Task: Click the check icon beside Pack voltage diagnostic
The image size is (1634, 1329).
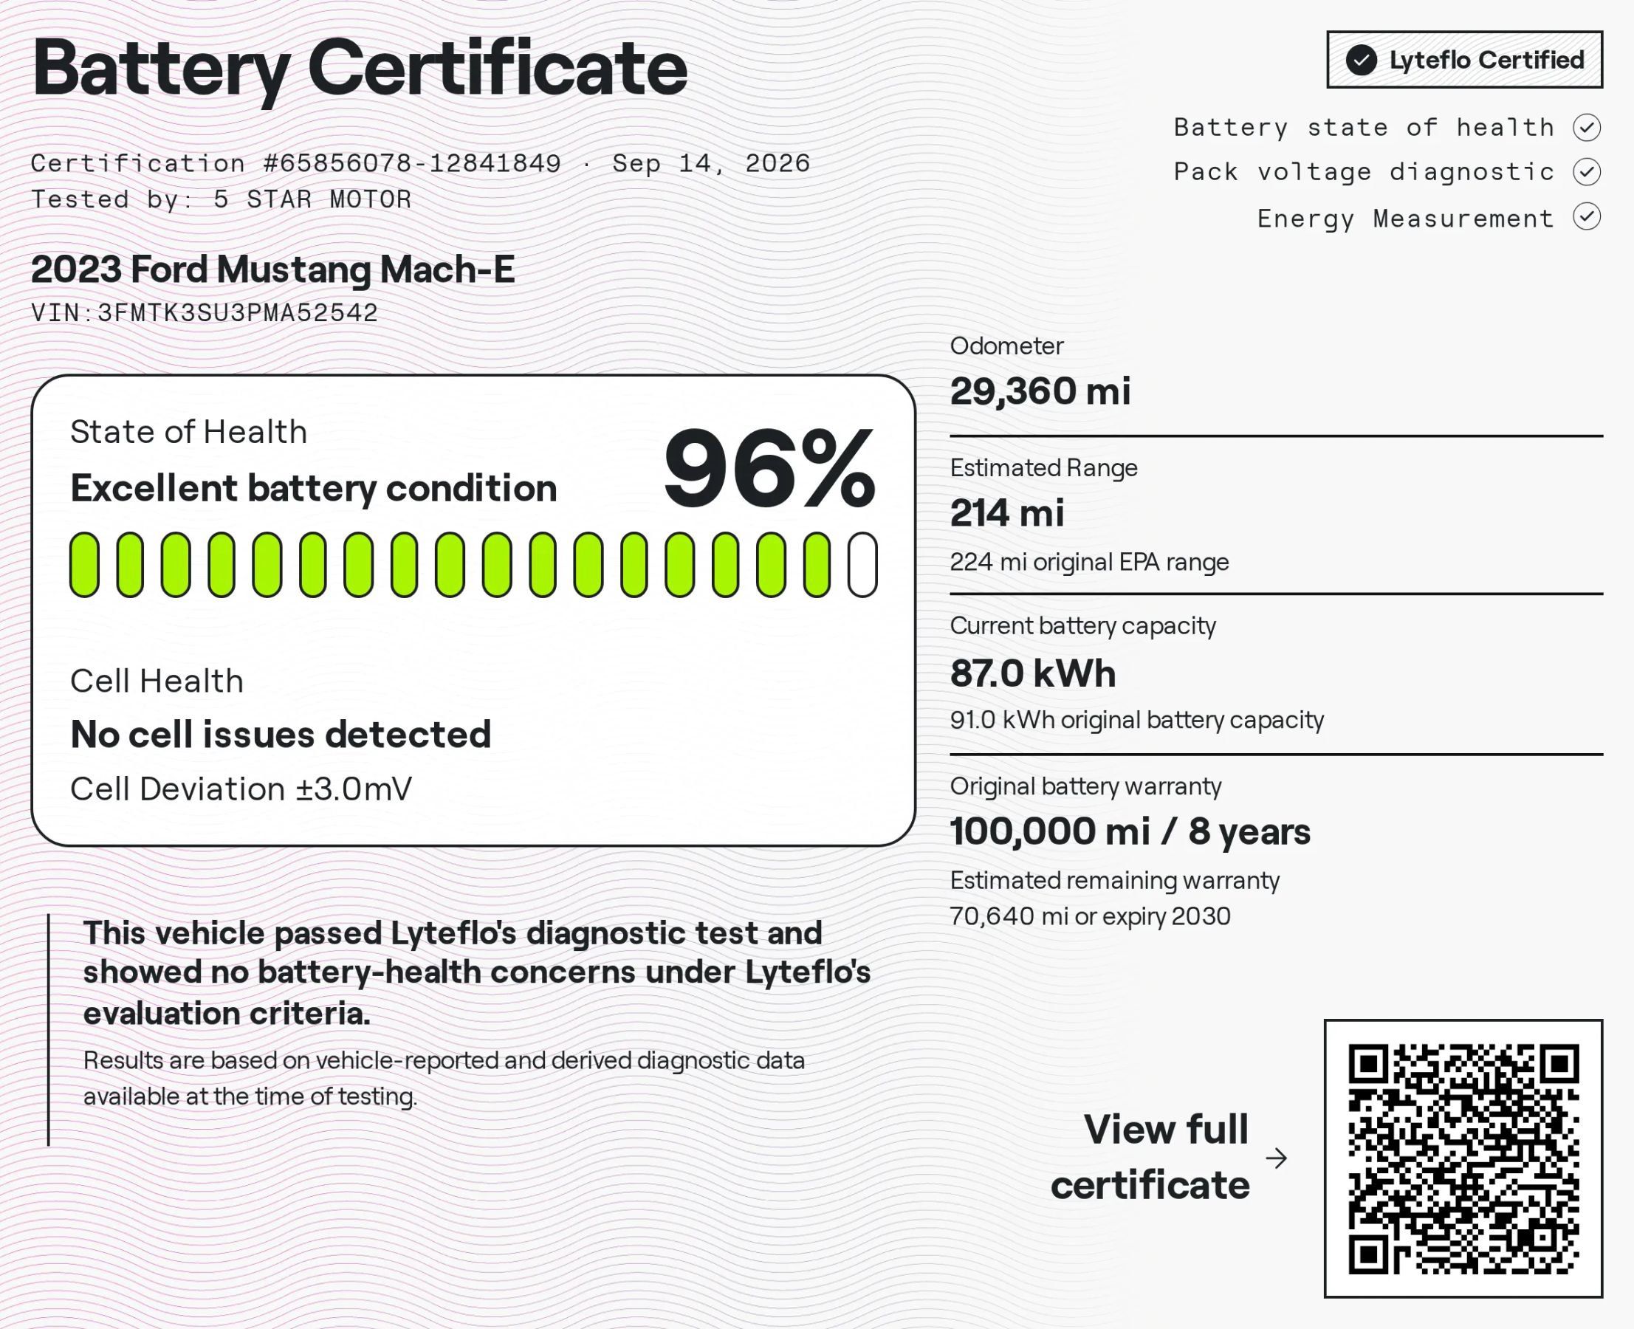Action: [x=1587, y=171]
